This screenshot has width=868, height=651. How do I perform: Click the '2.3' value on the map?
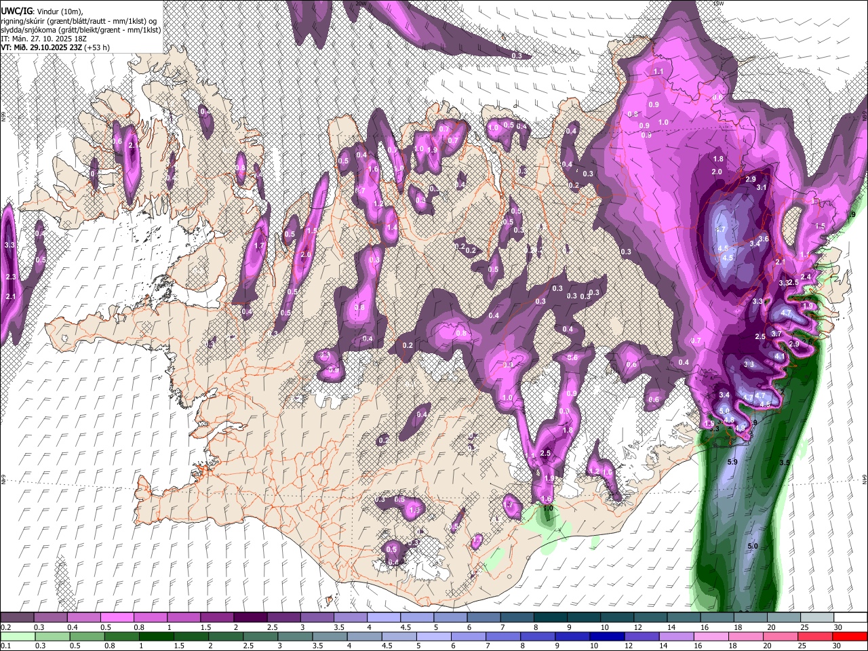[x=10, y=277]
